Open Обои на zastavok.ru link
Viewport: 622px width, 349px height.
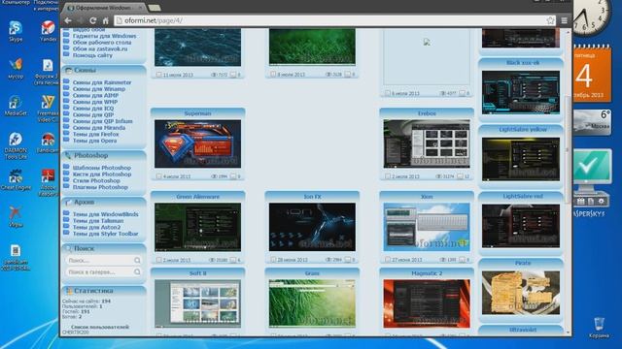pyautogui.click(x=100, y=48)
